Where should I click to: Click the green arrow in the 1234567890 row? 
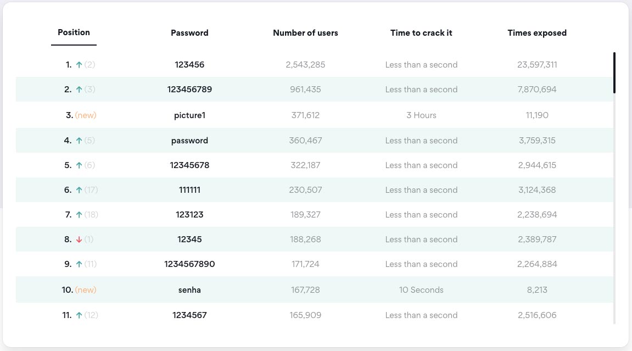point(79,264)
